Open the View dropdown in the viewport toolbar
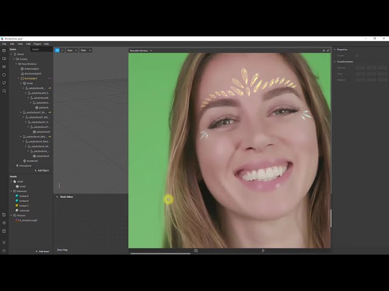The image size is (389, 291). point(72,50)
